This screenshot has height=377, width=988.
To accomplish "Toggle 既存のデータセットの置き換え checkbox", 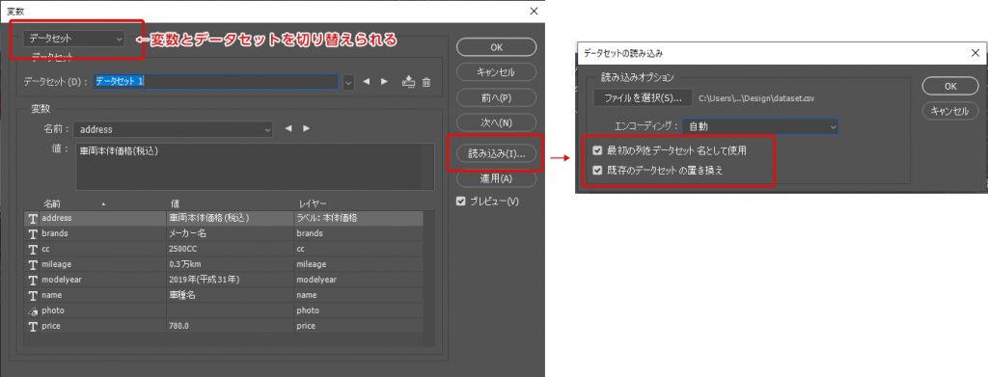I will point(597,170).
